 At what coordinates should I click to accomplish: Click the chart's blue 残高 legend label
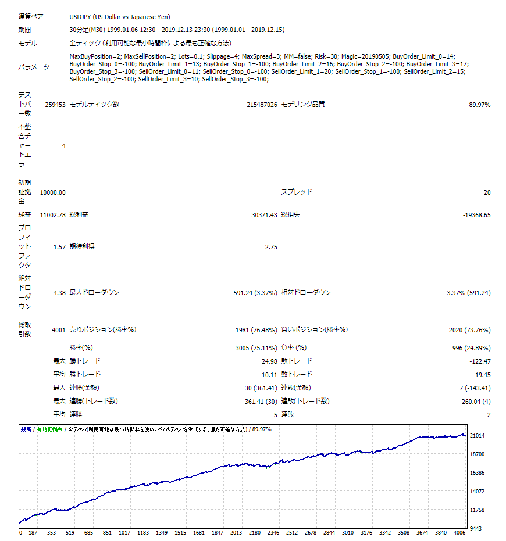pyautogui.click(x=26, y=429)
